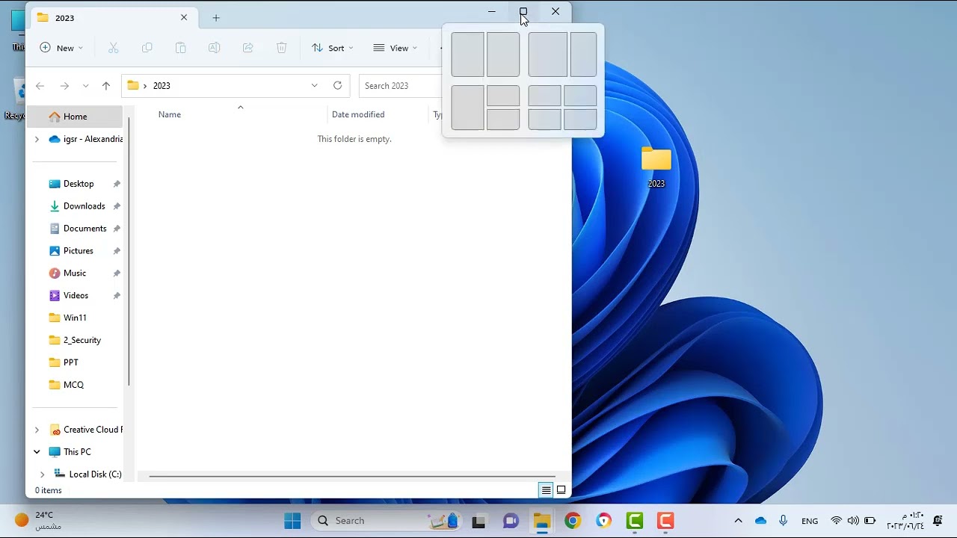This screenshot has width=957, height=538.
Task: Add a new tab in File Explorer
Action: [216, 18]
